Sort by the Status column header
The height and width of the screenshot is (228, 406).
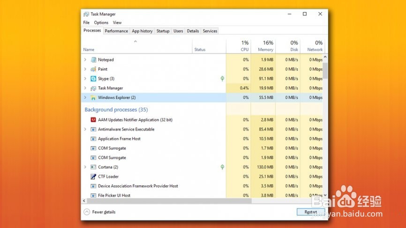click(x=209, y=46)
